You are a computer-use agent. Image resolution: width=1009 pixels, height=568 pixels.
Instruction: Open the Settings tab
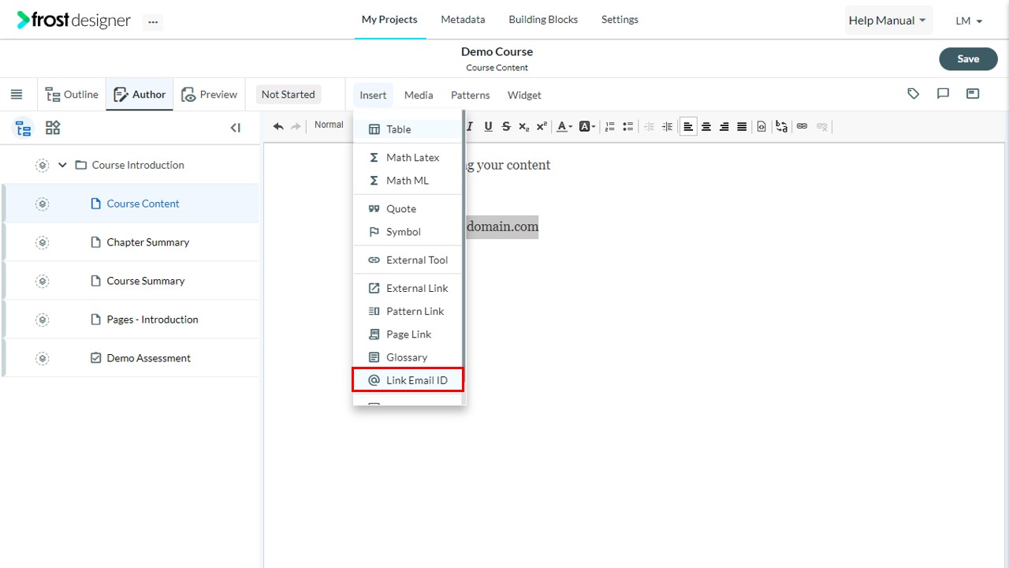pyautogui.click(x=620, y=19)
